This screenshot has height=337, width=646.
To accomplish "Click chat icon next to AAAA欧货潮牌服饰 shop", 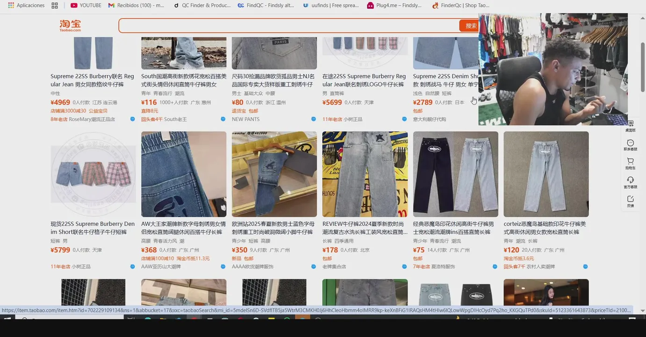I will click(314, 266).
